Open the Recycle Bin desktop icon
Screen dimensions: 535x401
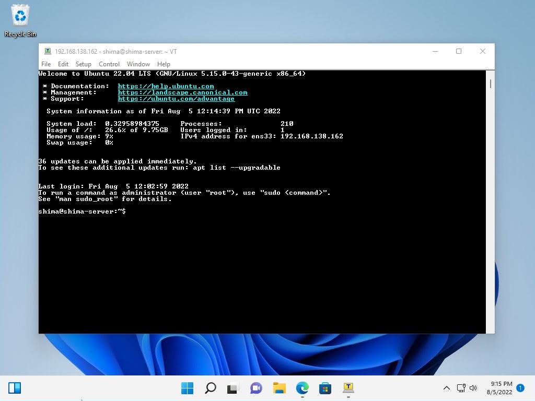click(x=20, y=20)
